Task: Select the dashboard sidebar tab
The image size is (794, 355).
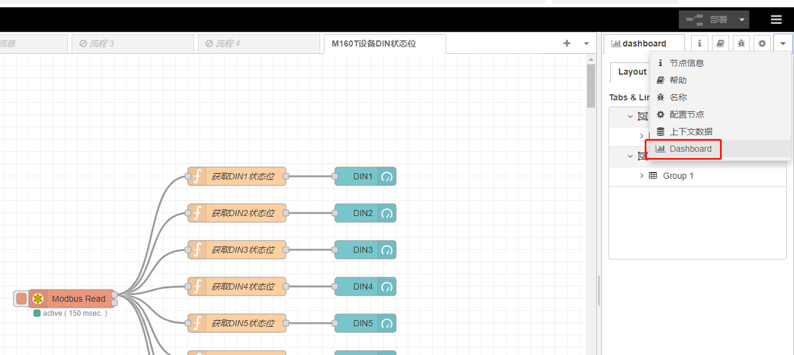Action: [x=644, y=43]
